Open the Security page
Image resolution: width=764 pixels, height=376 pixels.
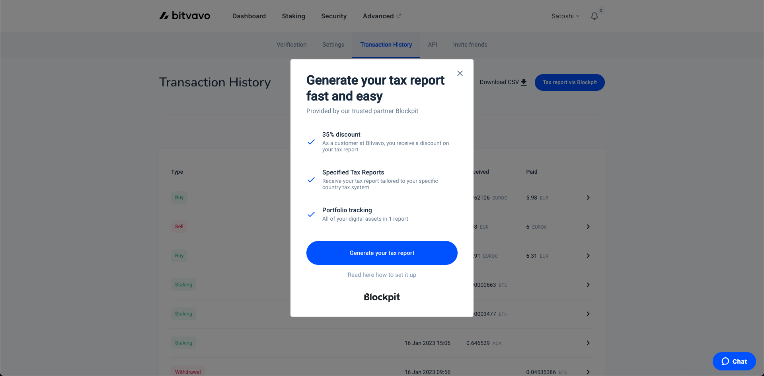coord(334,16)
